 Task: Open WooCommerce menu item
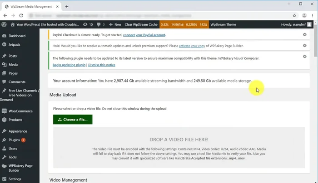(x=21, y=111)
